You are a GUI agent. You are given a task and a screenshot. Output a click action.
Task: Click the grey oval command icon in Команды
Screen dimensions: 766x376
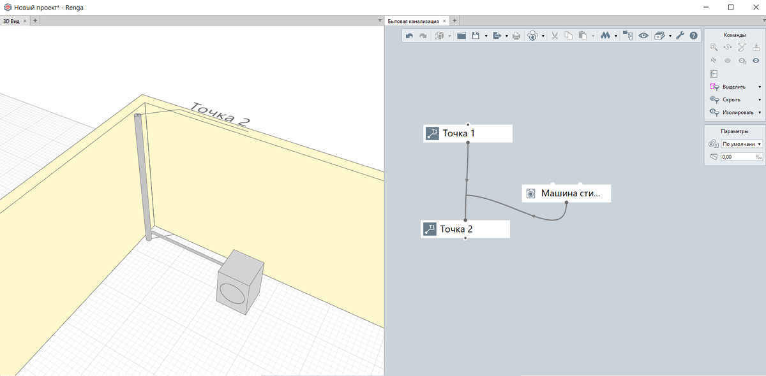click(728, 61)
